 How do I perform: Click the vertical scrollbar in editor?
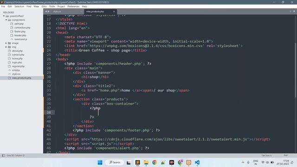coord(296,70)
